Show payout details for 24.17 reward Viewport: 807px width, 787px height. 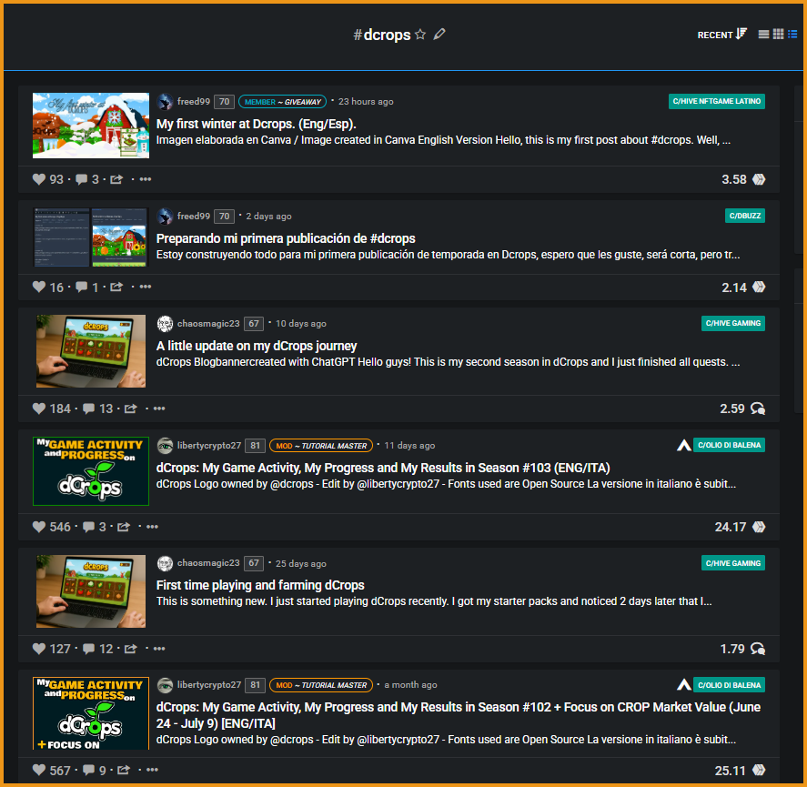759,527
